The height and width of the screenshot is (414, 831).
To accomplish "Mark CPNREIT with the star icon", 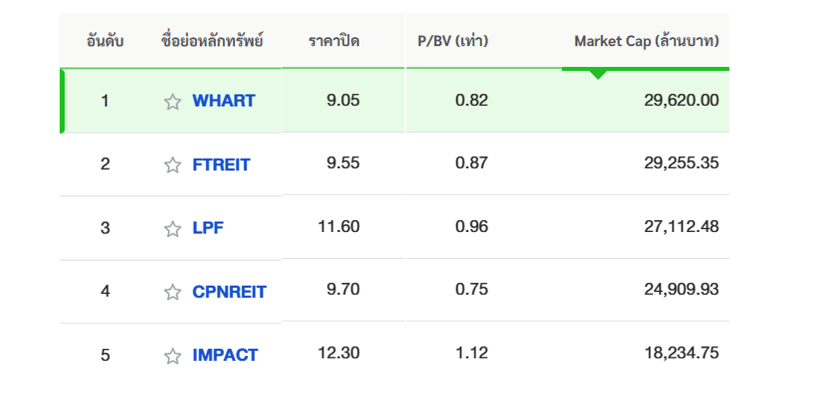I will pos(172,292).
